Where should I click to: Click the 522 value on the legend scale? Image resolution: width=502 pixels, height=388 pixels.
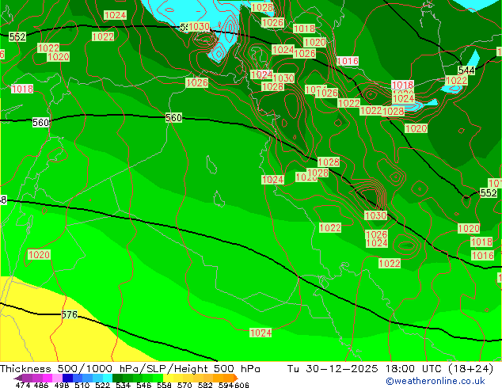102,385
